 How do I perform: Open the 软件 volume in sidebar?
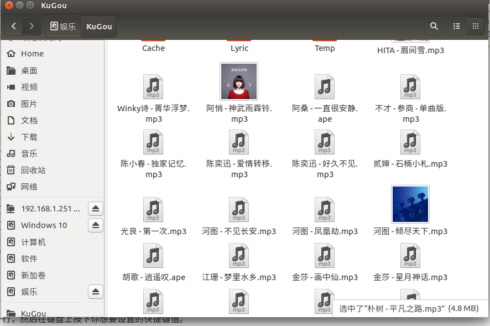52,258
